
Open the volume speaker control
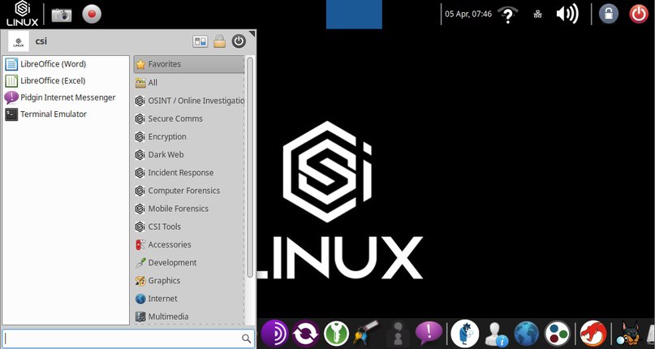pyautogui.click(x=567, y=14)
